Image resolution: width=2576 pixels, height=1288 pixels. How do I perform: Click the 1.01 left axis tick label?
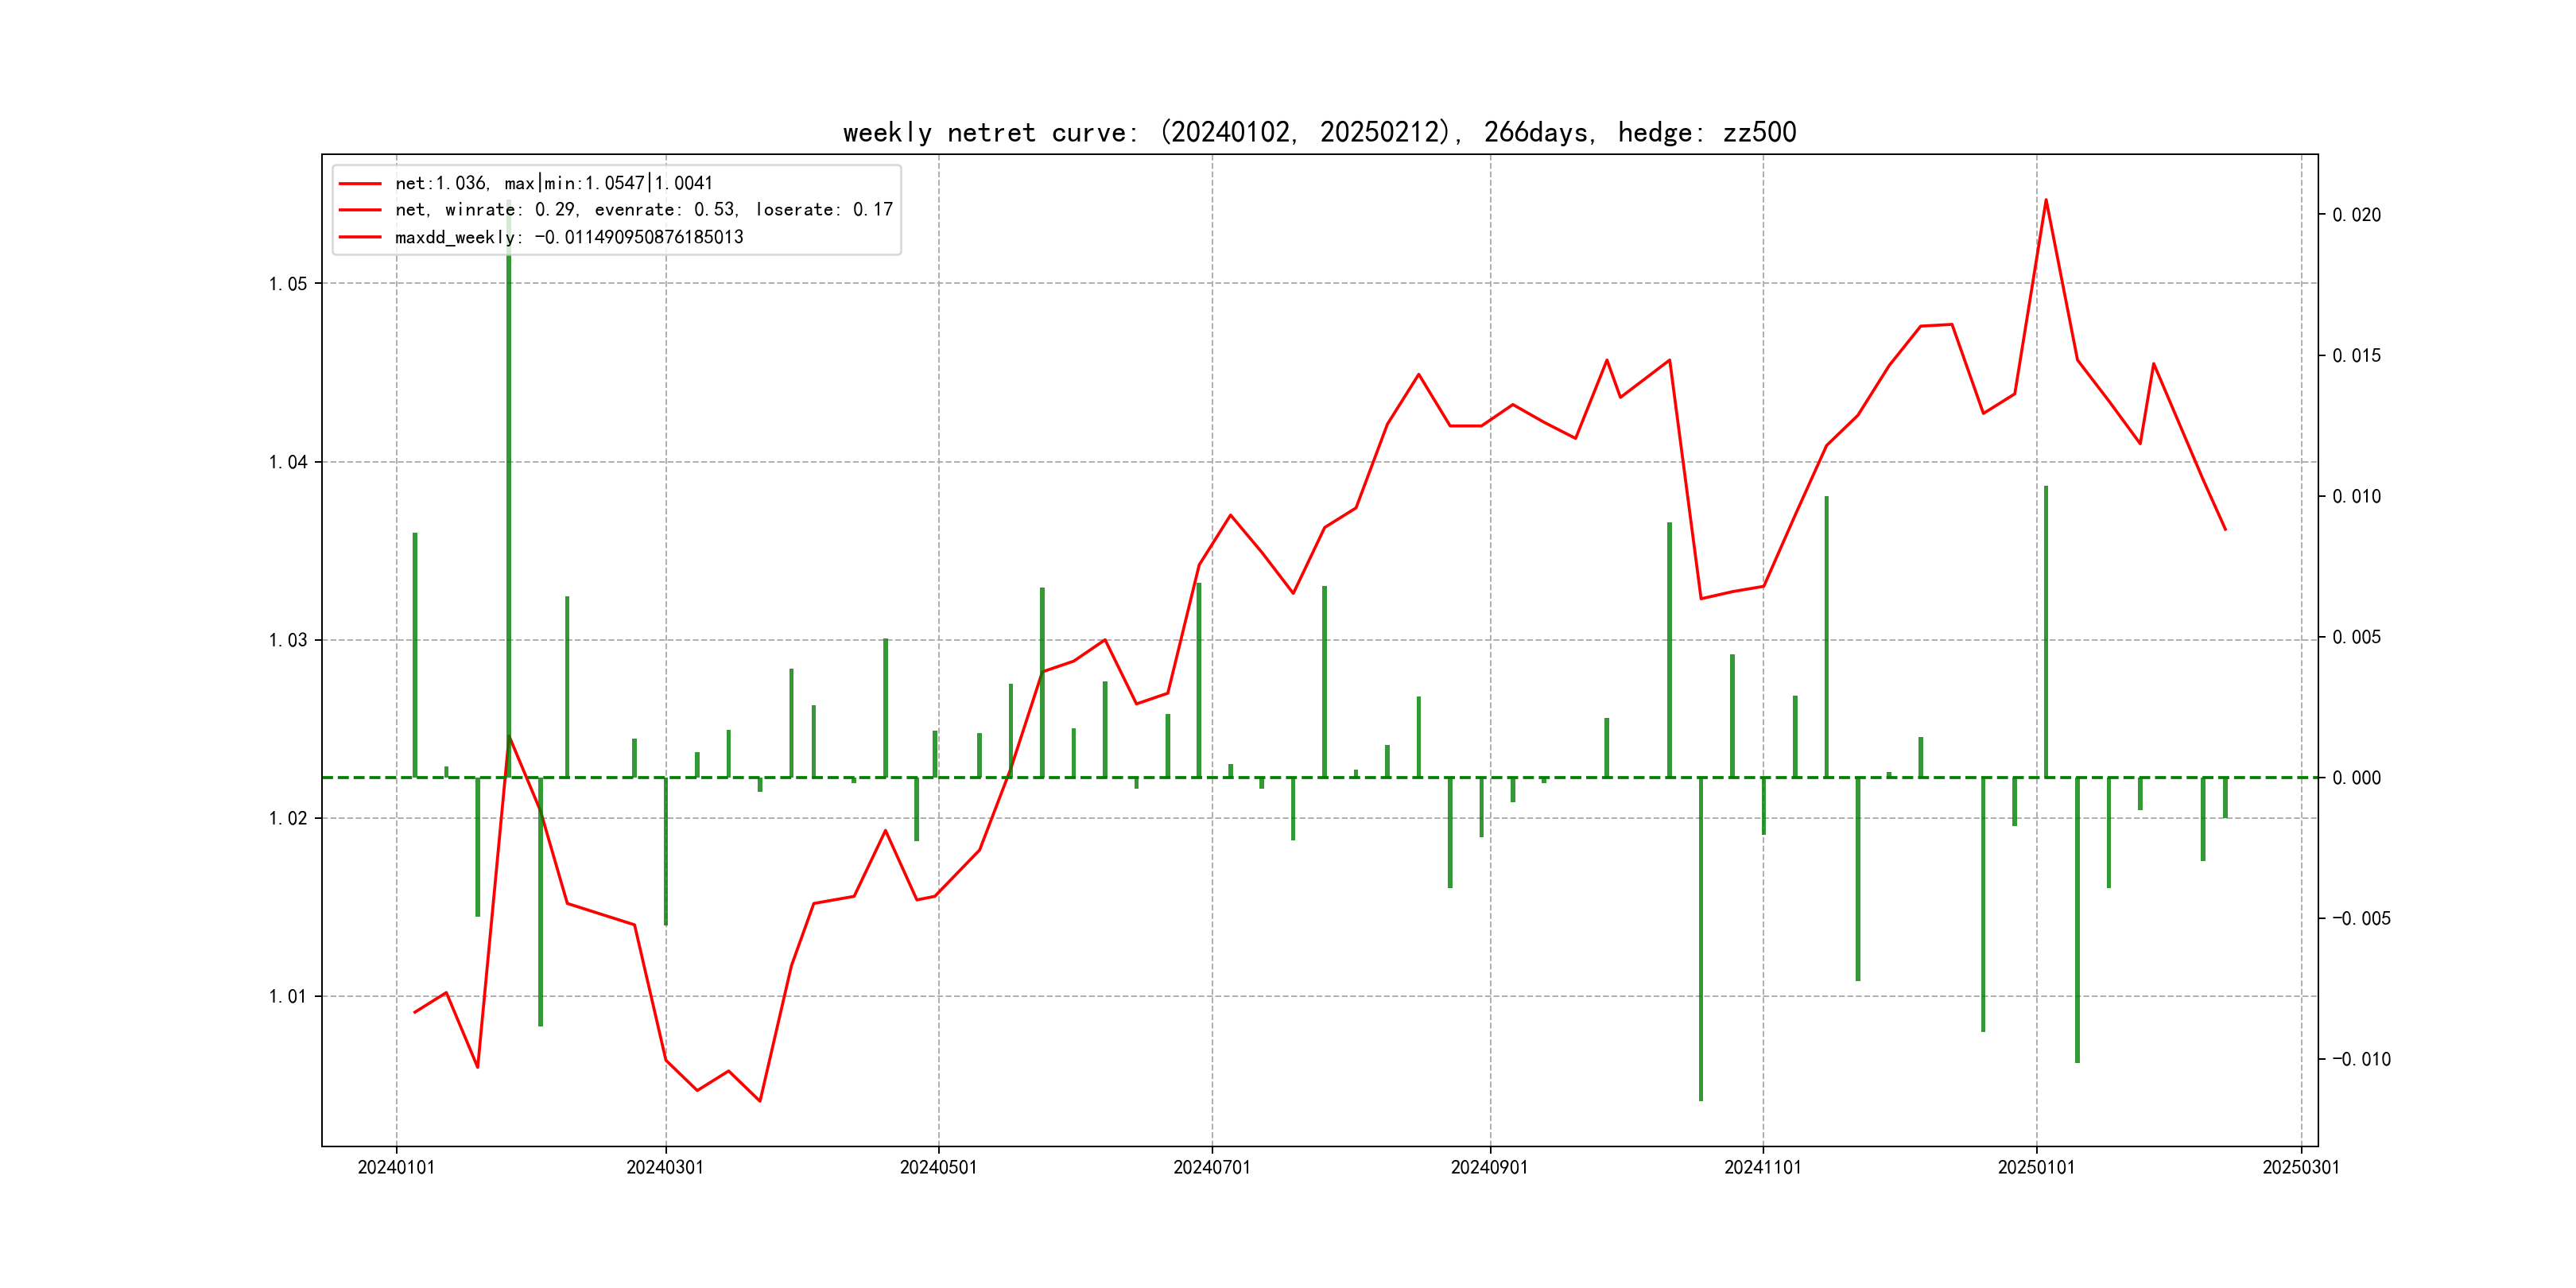point(288,996)
